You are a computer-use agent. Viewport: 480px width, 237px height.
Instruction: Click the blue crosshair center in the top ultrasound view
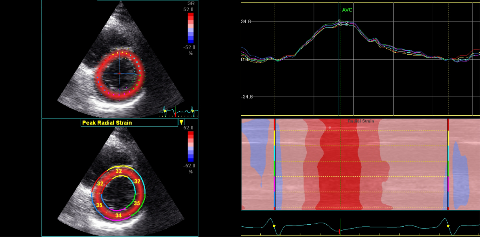pos(119,74)
